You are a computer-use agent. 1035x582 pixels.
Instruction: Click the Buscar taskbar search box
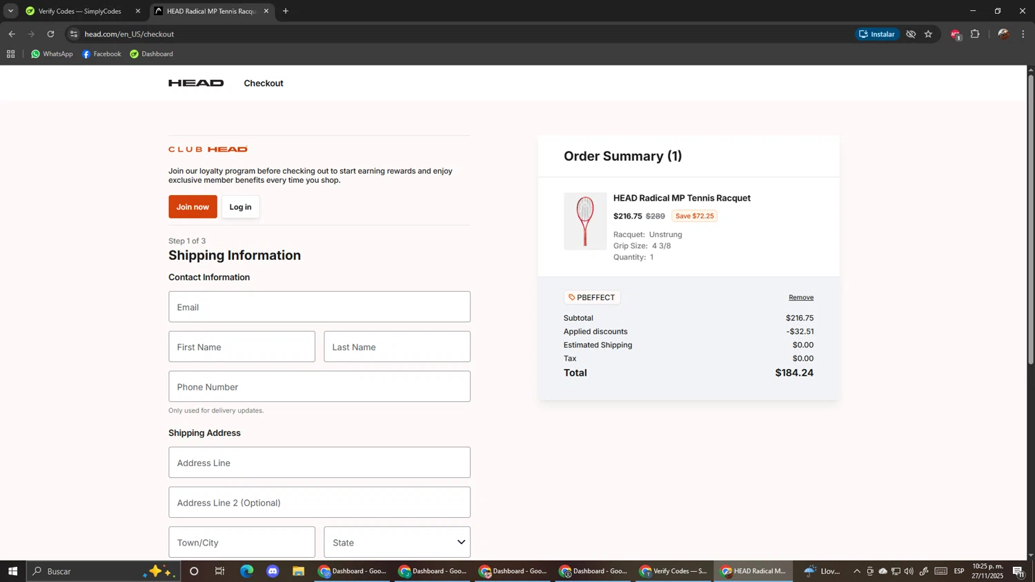coord(103,572)
